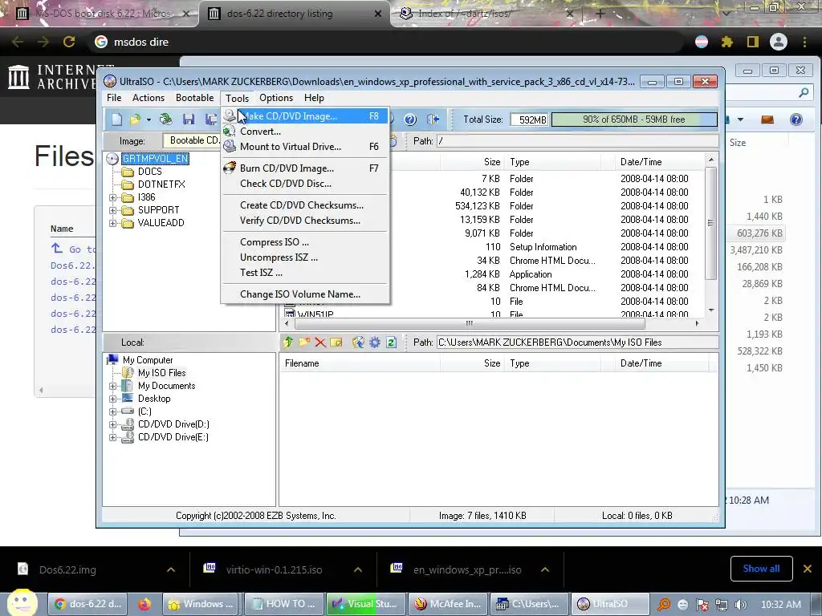Open the chevron menu for Dos6.22.img download

[x=171, y=569]
